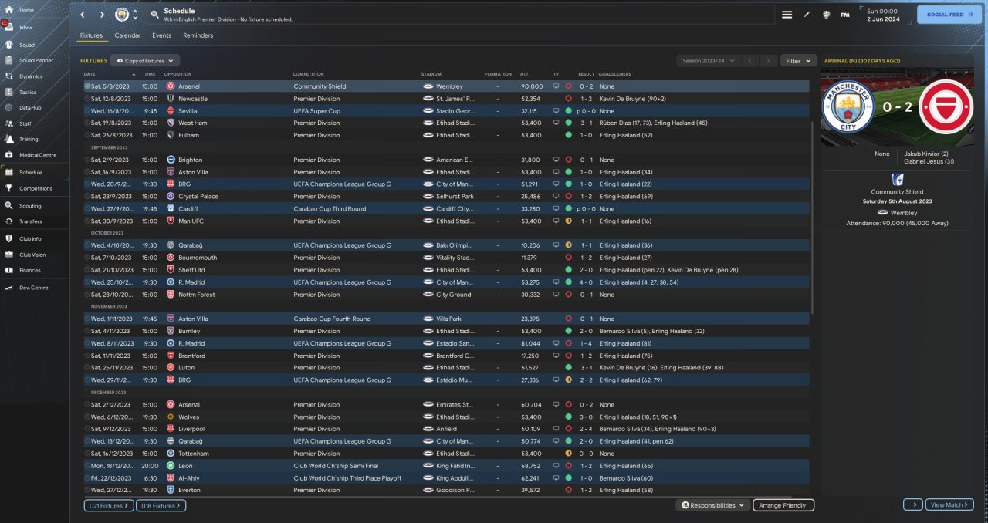
Task: Open the Staff section
Action: [x=25, y=123]
